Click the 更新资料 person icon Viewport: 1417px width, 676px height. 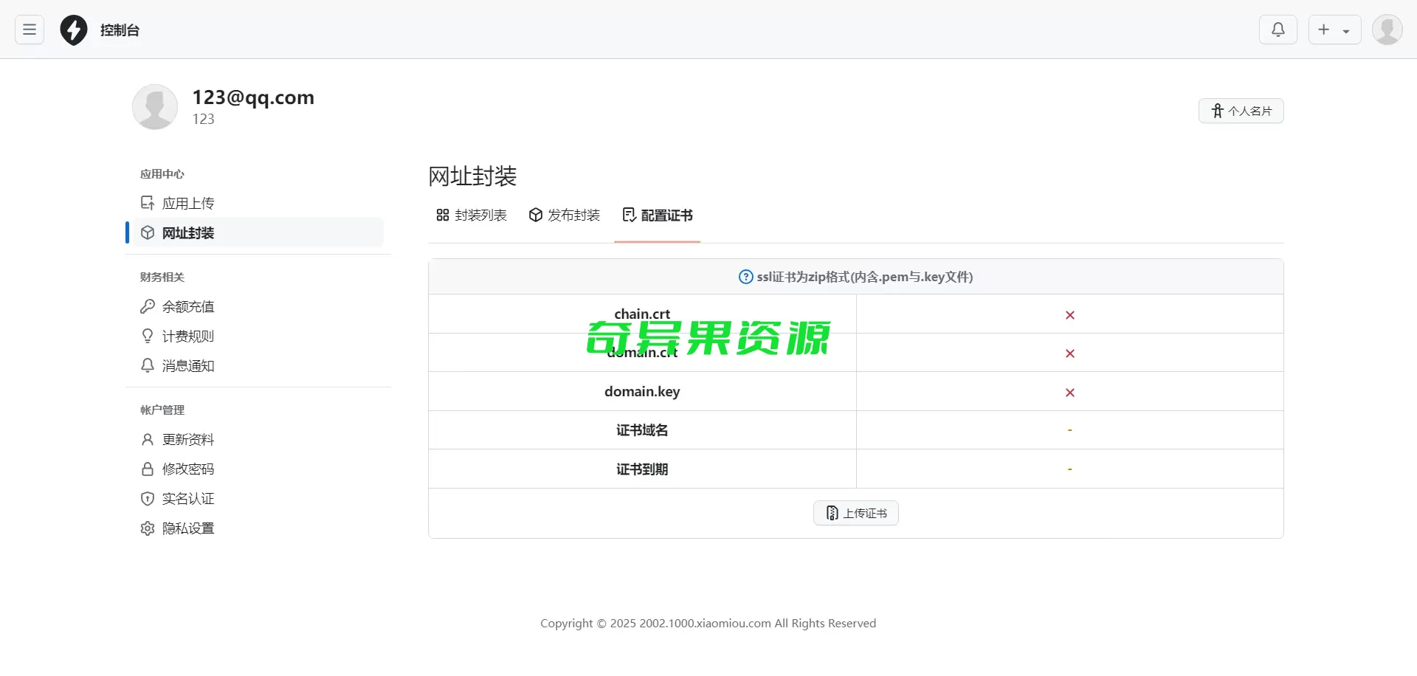[148, 439]
